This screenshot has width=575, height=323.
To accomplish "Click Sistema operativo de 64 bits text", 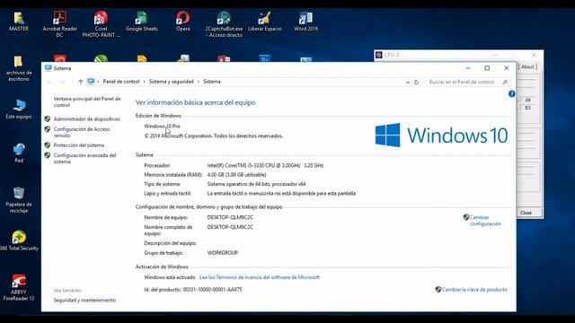I will (x=256, y=184).
